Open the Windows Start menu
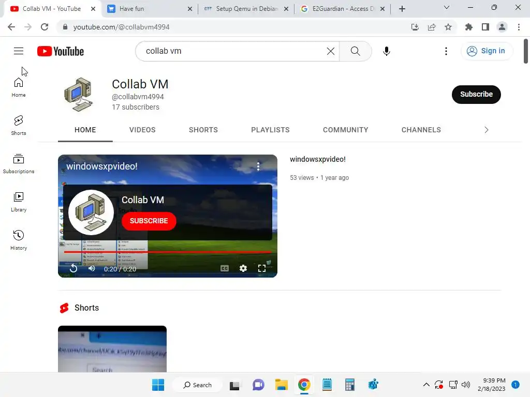530x397 pixels. pos(158,385)
